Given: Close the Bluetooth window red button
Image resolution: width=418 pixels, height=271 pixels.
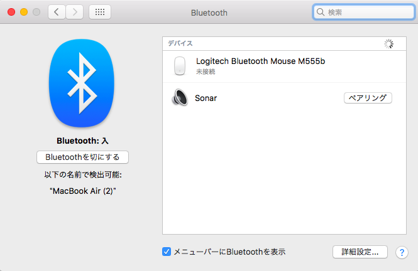Looking at the screenshot, I should coord(11,12).
